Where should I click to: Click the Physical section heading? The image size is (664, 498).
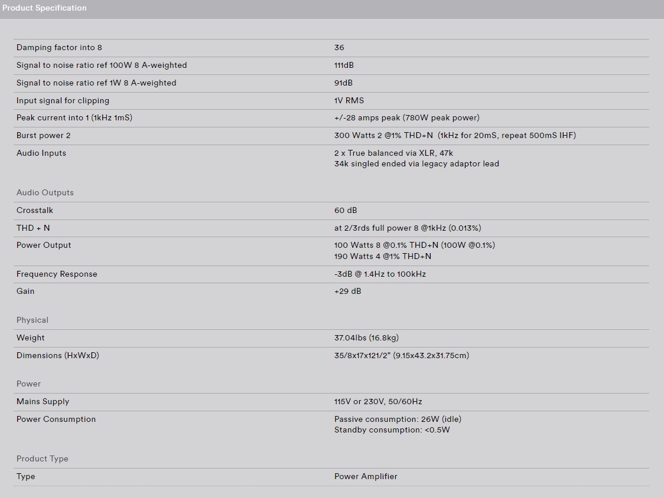tap(32, 320)
